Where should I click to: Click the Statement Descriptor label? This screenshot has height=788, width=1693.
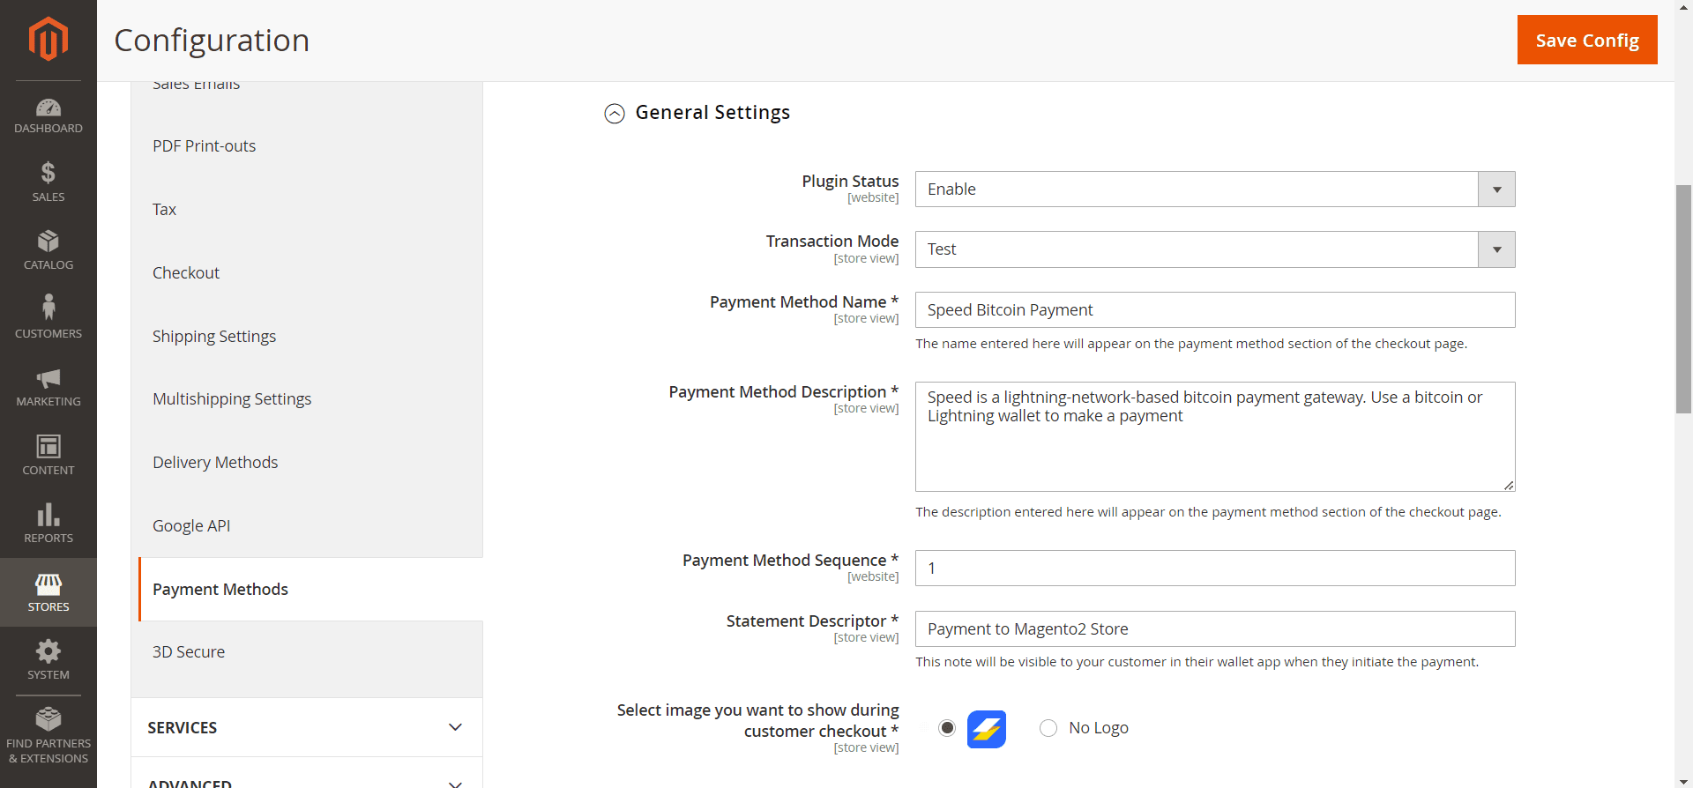click(812, 621)
